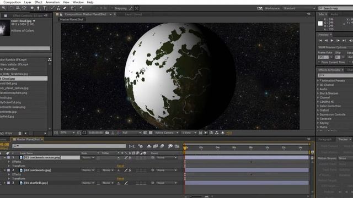The image size is (353, 198).
Task: Click the timeline zoom slider at bottom
Action: (x=196, y=197)
